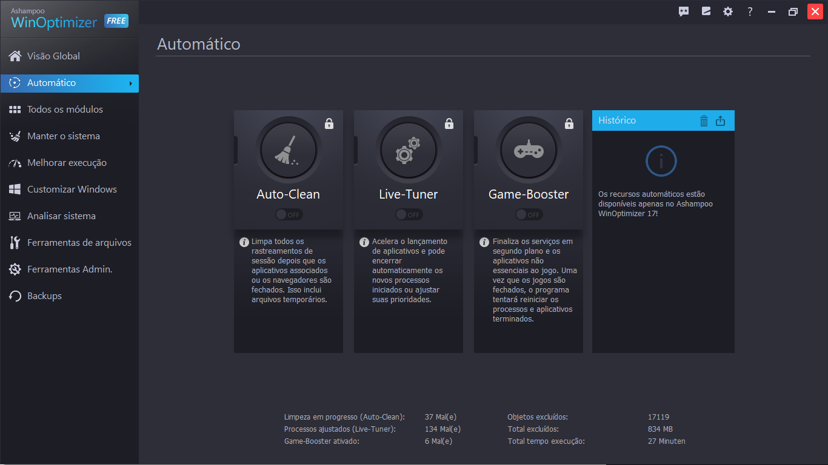The width and height of the screenshot is (828, 465).
Task: Click the Live-Tuner description text
Action: click(x=410, y=271)
